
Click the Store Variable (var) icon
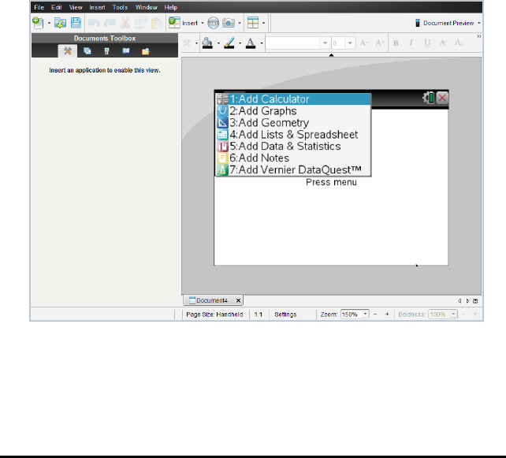click(x=214, y=23)
